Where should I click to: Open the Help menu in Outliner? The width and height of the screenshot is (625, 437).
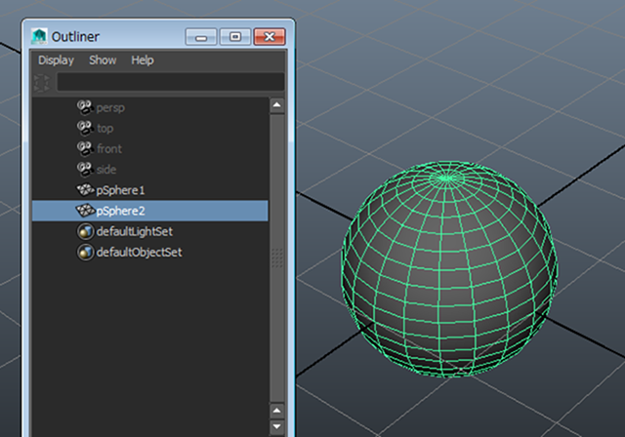click(x=143, y=60)
